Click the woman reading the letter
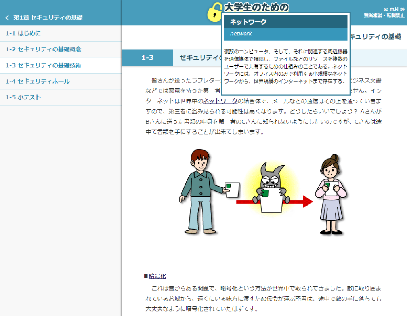This screenshot has height=316, width=407. tap(331, 194)
